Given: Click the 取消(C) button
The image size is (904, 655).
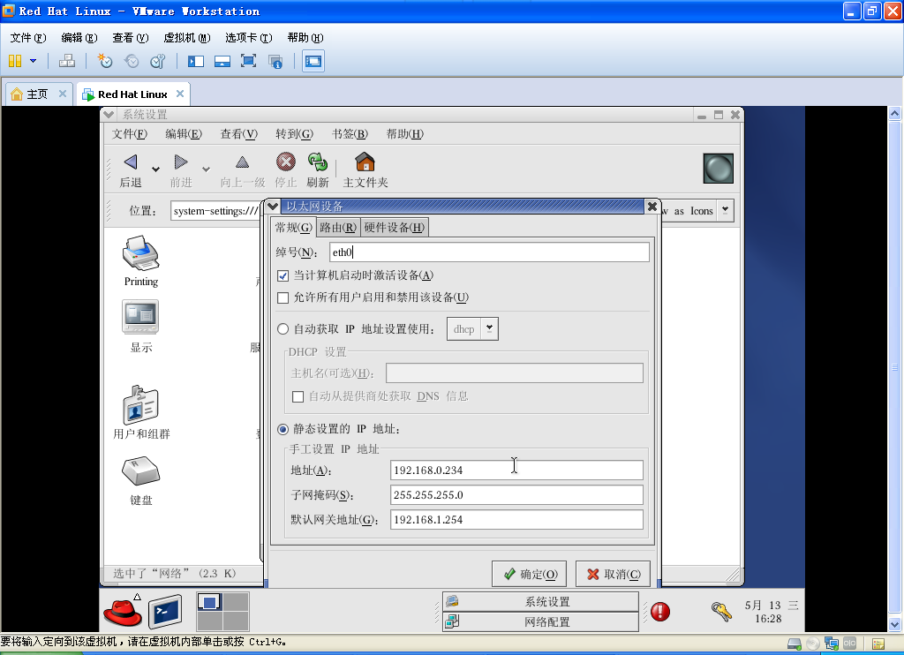Looking at the screenshot, I should pyautogui.click(x=613, y=575).
